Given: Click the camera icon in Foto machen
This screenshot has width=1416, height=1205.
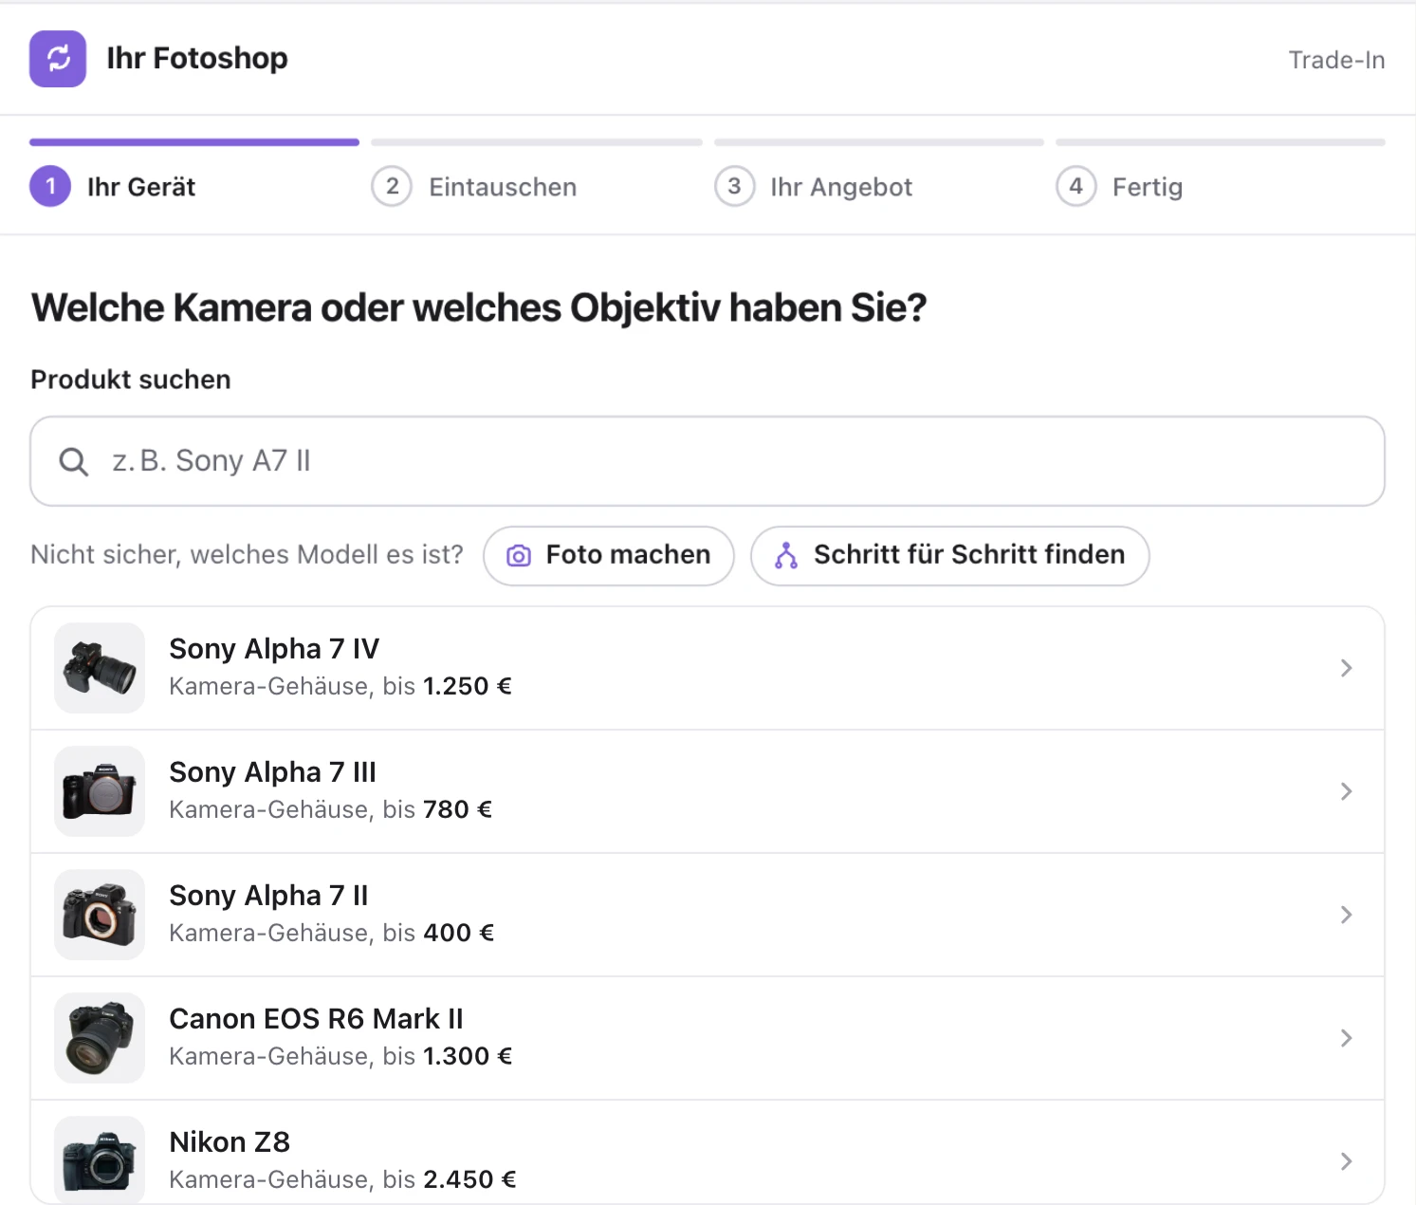Looking at the screenshot, I should point(519,556).
